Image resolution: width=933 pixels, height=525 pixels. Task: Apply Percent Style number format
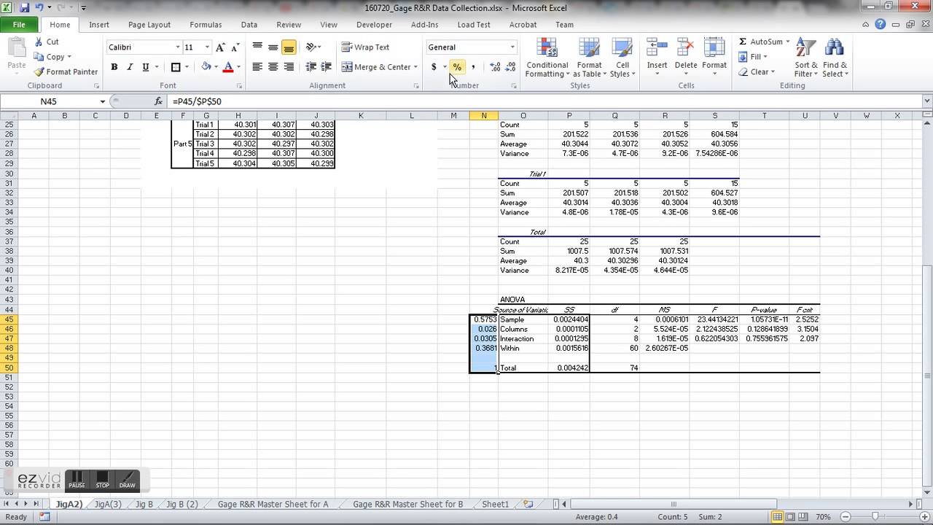click(x=457, y=67)
